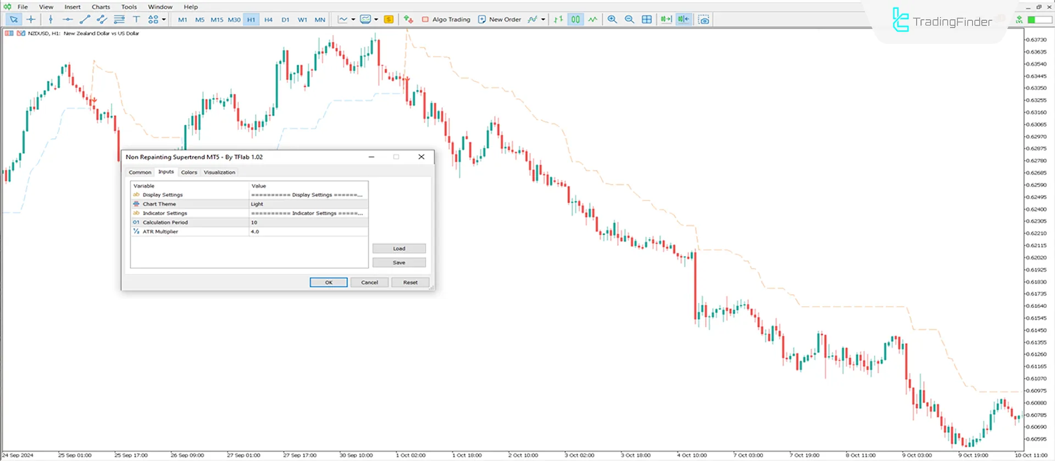
Task: Take a chart screenshot with camera icon
Action: (x=703, y=19)
